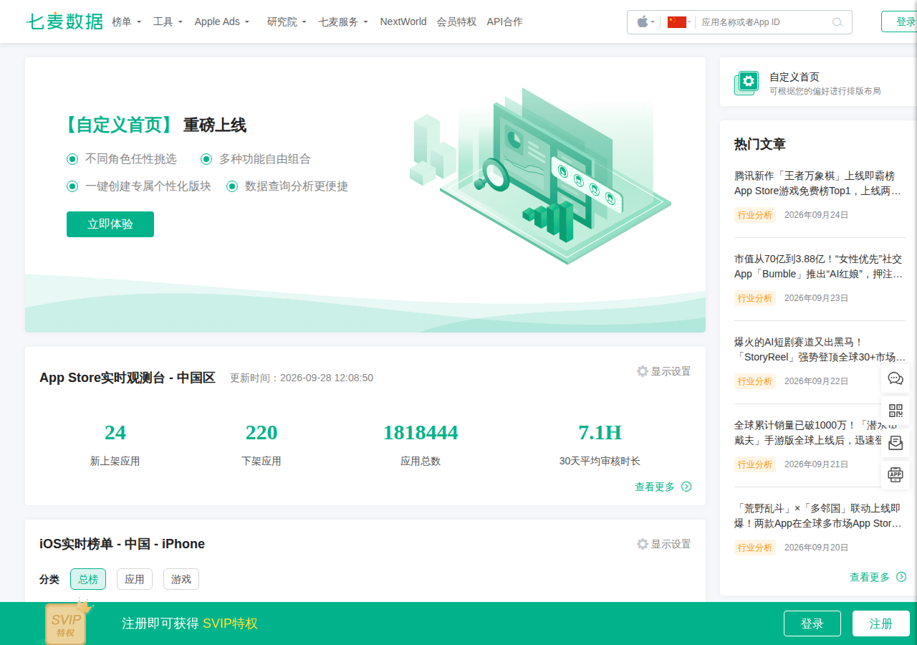917x645 pixels.
Task: Expand the 研究院 menu
Action: pyautogui.click(x=287, y=21)
